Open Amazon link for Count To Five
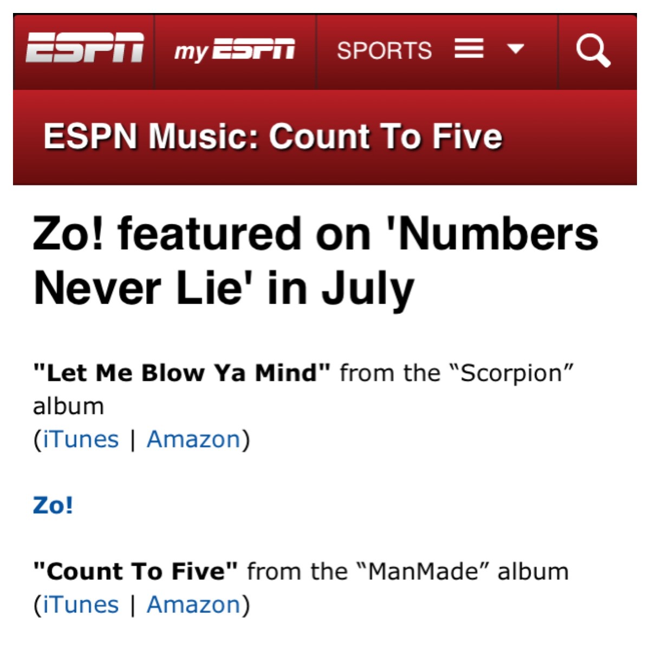This screenshot has height=650, width=650. click(193, 604)
